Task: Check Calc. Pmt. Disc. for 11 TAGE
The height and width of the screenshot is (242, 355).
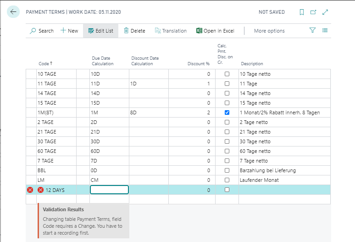Action: (227, 84)
